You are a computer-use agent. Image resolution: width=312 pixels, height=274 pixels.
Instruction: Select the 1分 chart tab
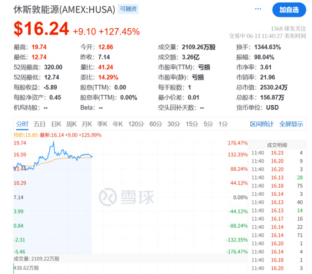tap(223, 124)
